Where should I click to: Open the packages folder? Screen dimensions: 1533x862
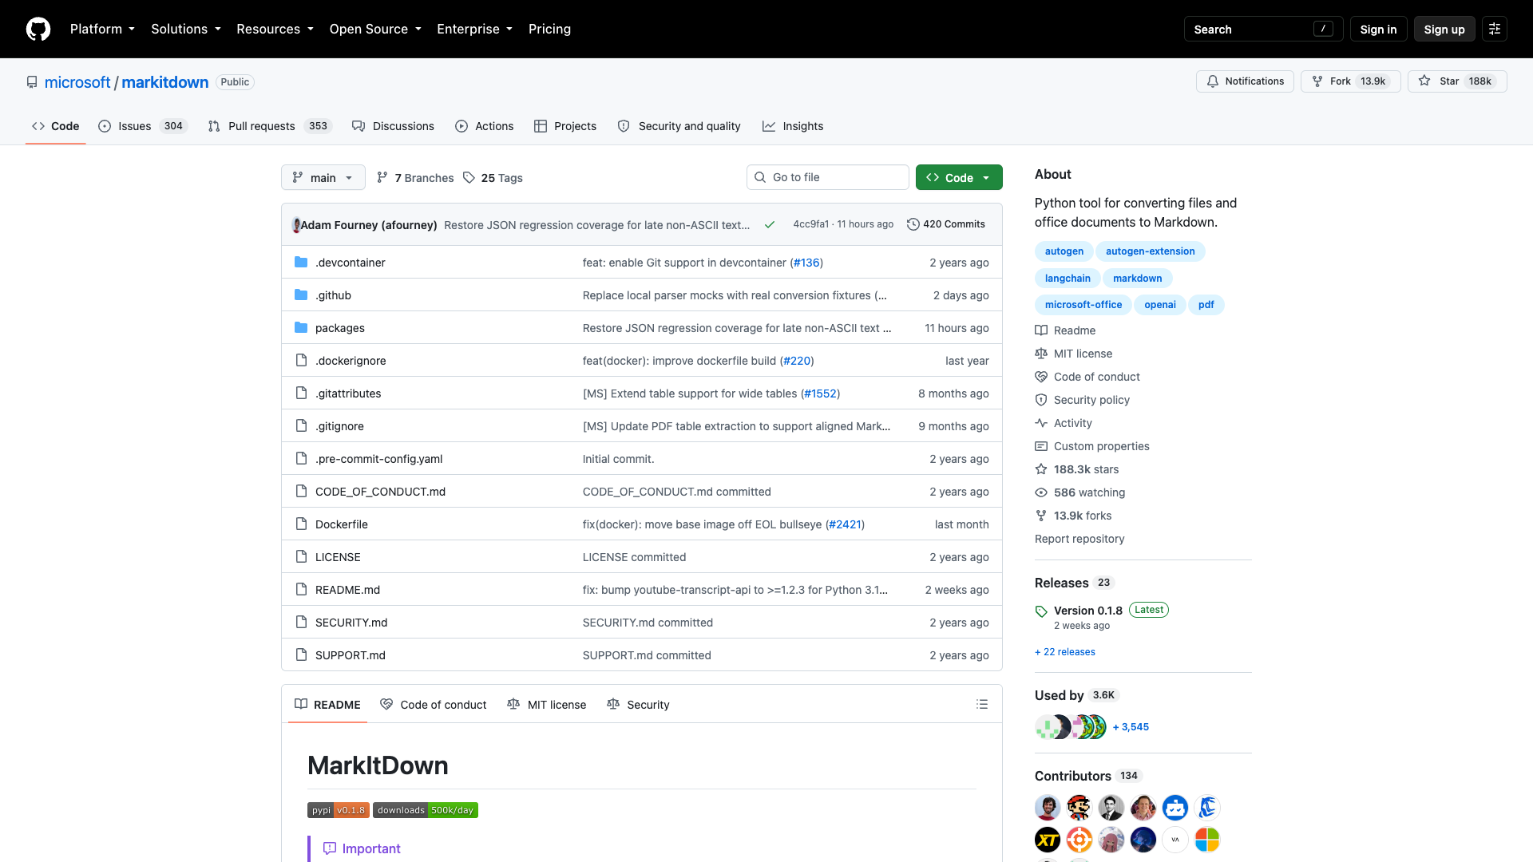340,328
